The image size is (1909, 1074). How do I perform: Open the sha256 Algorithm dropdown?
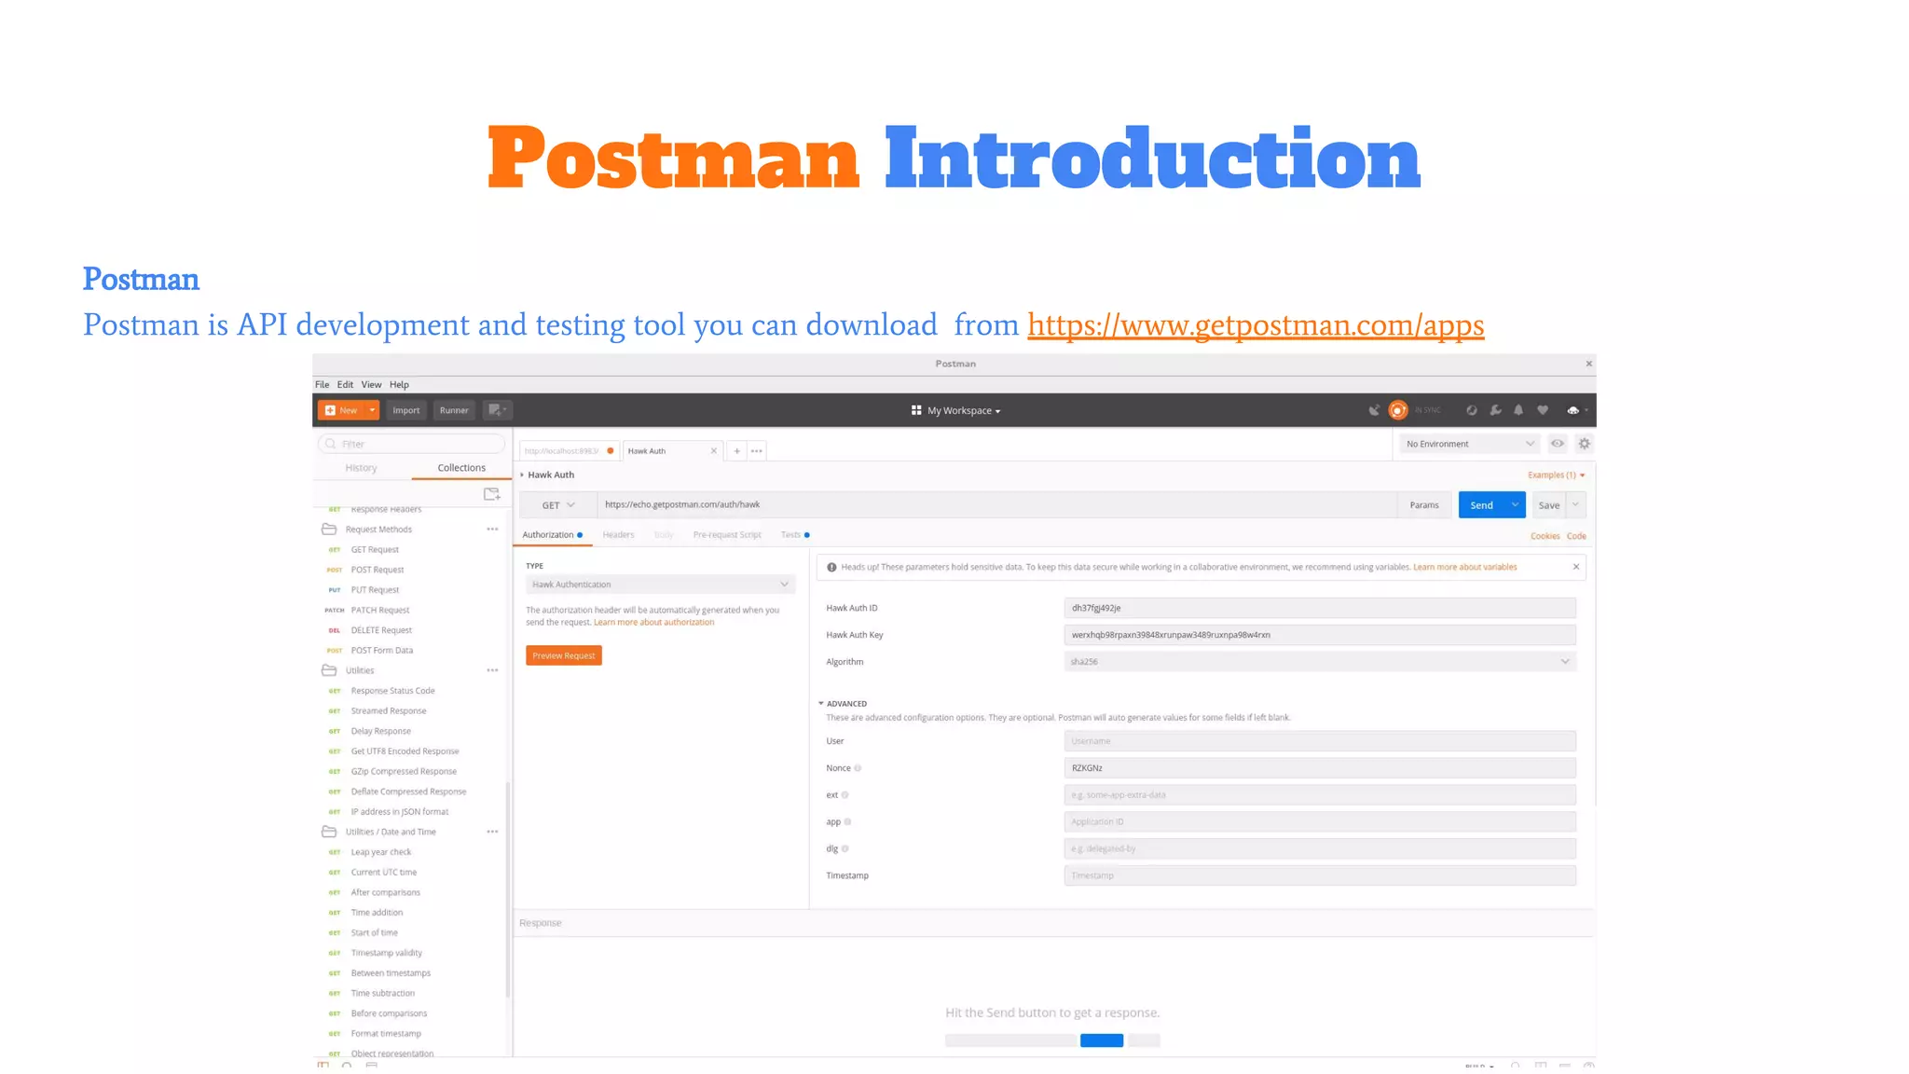pos(1320,662)
